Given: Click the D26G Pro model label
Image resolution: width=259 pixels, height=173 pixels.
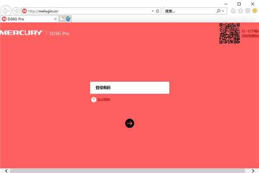Looking at the screenshot, I should point(60,33).
